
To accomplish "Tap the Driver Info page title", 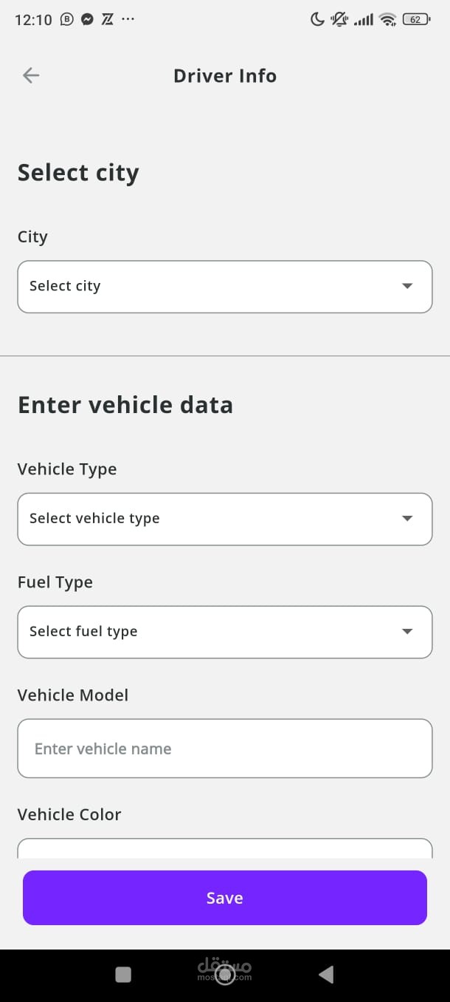I will pos(225,76).
